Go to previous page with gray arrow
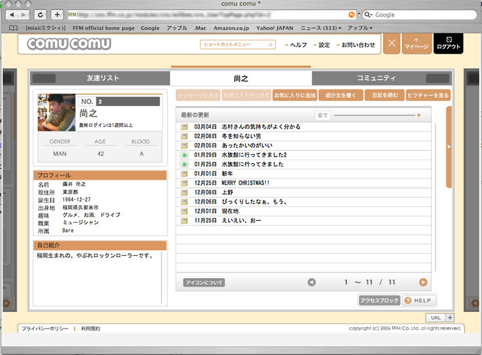Screen dimensions: 482x355 311,282
